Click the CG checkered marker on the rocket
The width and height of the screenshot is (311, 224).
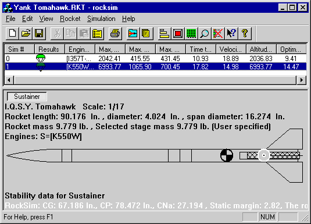tap(227, 155)
